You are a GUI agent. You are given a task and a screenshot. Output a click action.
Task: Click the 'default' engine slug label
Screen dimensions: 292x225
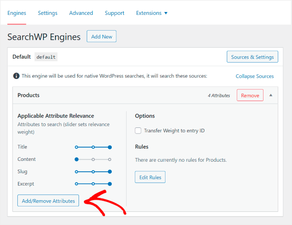(46, 57)
